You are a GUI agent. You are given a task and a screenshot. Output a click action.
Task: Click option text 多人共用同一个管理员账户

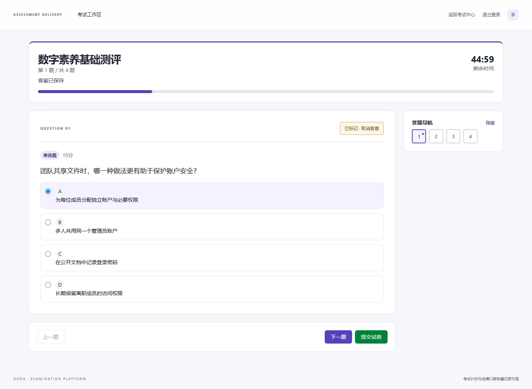(86, 231)
